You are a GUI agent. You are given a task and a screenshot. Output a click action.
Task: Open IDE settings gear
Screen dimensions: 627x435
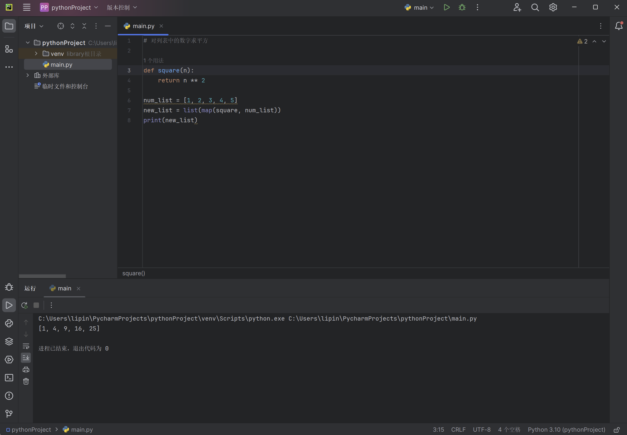coord(553,8)
